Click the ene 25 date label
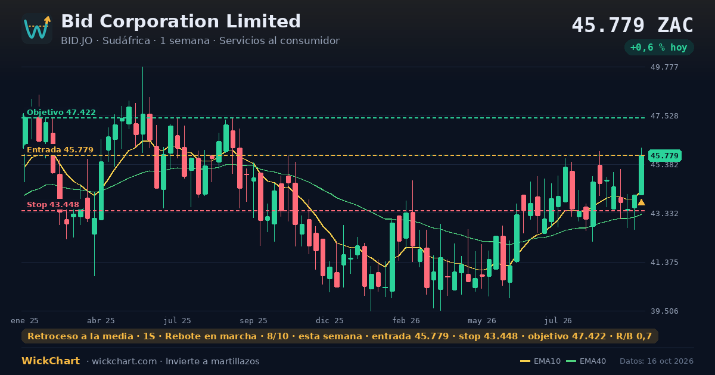Screen dimensions: 715x375 tap(24, 320)
